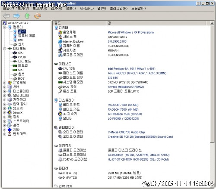
Task: Click the 기타 blue diamond icon
Action: 10,130
